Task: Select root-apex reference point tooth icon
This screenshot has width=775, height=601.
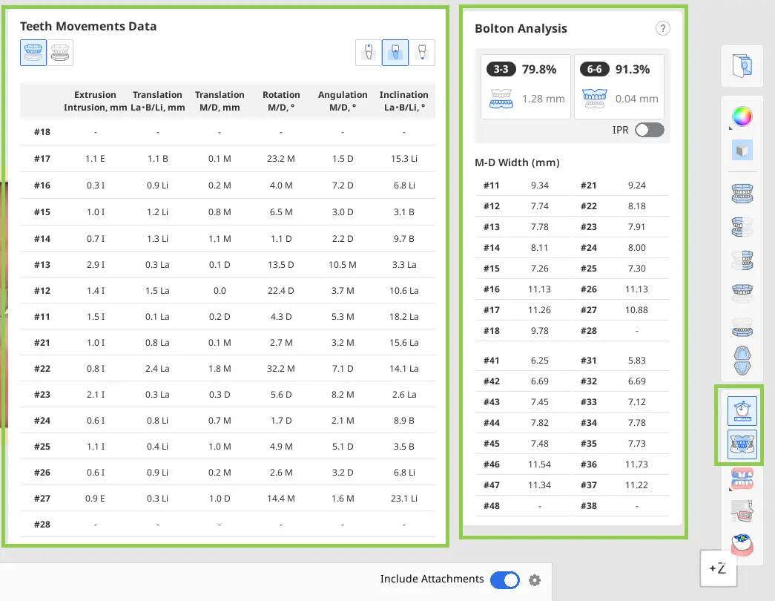Action: click(x=422, y=53)
